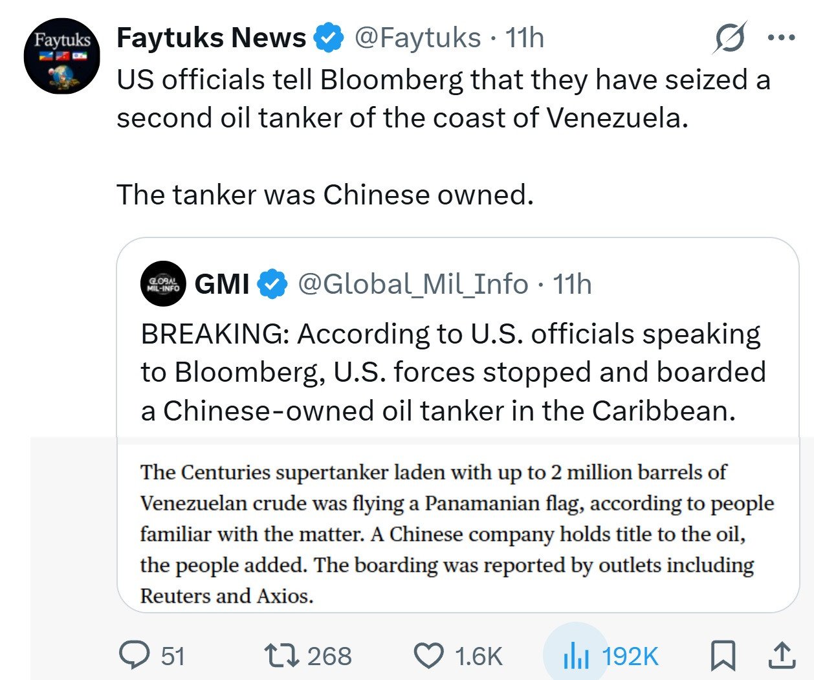The image size is (814, 680).
Task: Click the blue verified badge beside Faytuks News
Action: (329, 38)
